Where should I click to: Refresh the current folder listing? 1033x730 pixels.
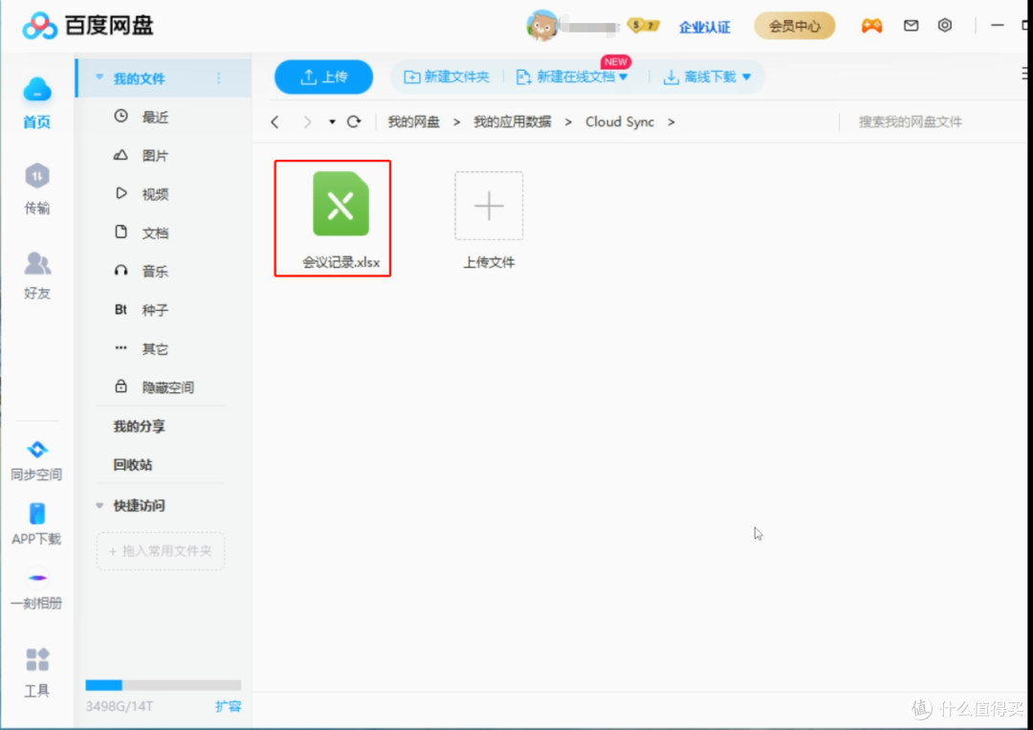tap(354, 122)
